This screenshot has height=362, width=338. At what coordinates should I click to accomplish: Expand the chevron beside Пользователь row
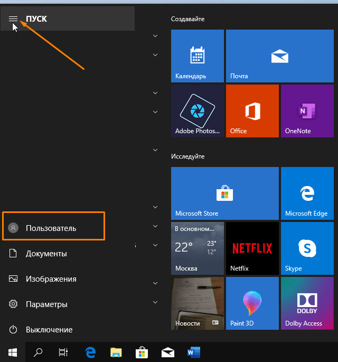click(x=155, y=226)
